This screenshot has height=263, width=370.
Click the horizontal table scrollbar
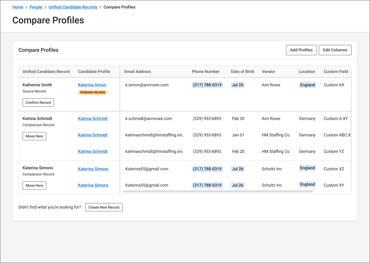pyautogui.click(x=218, y=191)
